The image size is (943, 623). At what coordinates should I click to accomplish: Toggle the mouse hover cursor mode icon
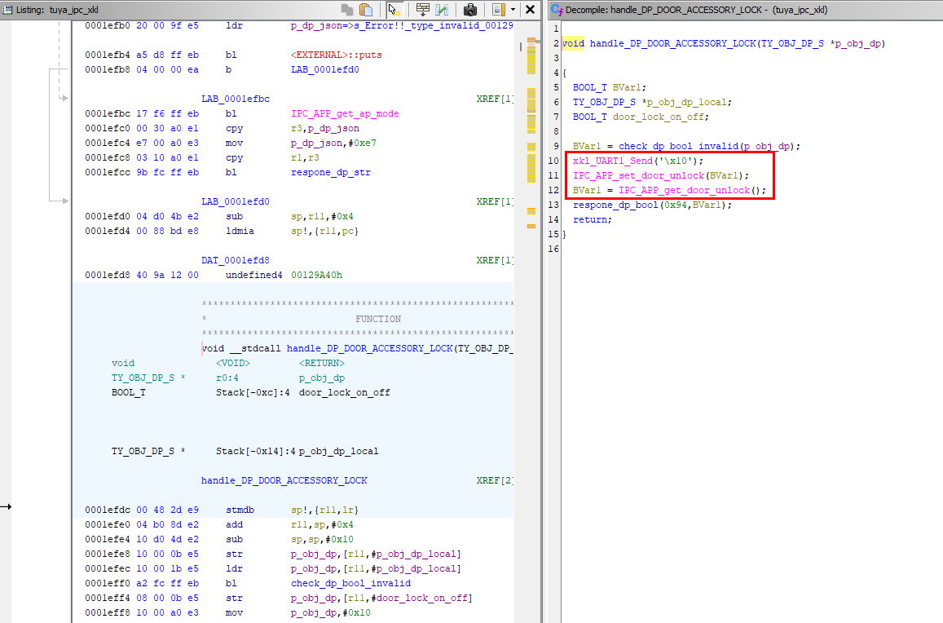click(x=394, y=10)
